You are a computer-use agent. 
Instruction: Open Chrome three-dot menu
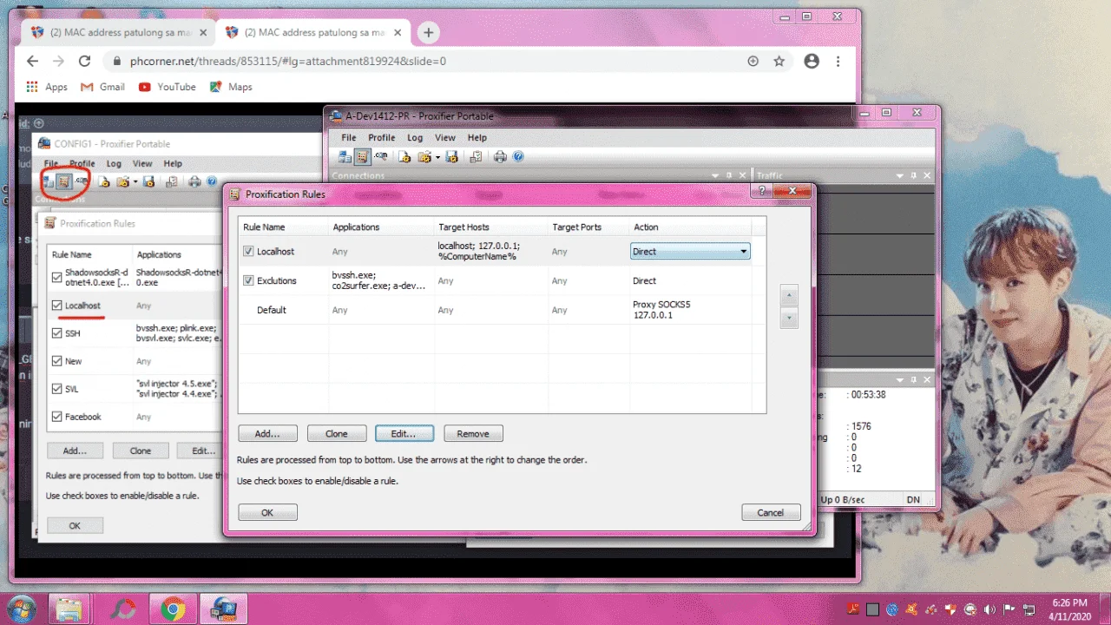click(x=838, y=62)
